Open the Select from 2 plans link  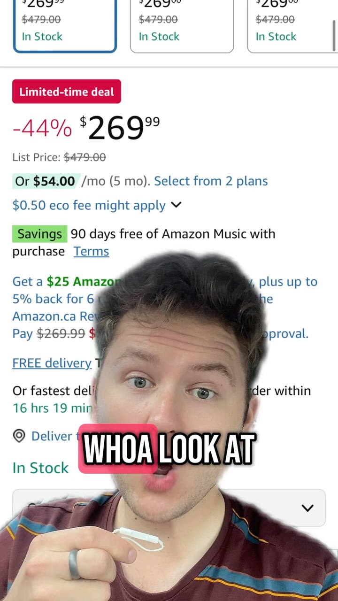pyautogui.click(x=211, y=181)
